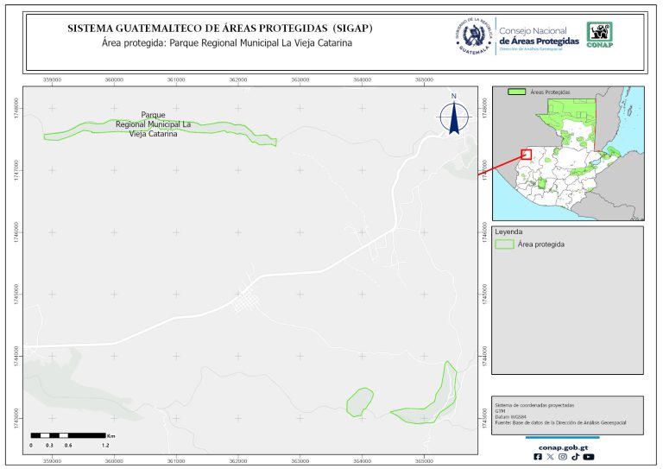The height and width of the screenshot is (469, 663).
Task: Click the coordinate system info box
Action: click(567, 414)
